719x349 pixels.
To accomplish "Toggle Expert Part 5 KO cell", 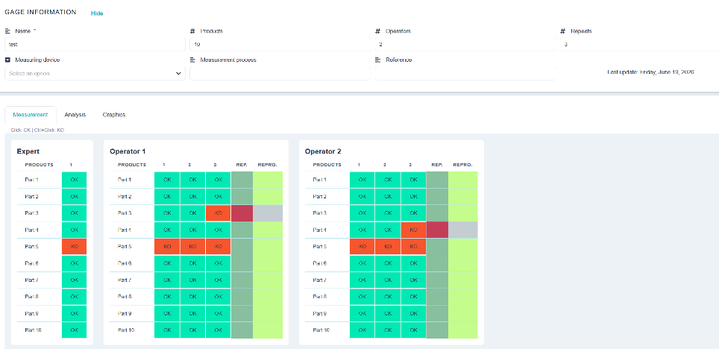I will (75, 247).
